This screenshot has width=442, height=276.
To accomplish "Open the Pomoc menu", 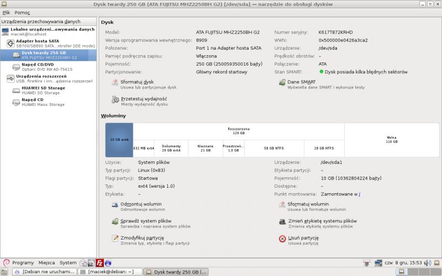I will point(23,12).
